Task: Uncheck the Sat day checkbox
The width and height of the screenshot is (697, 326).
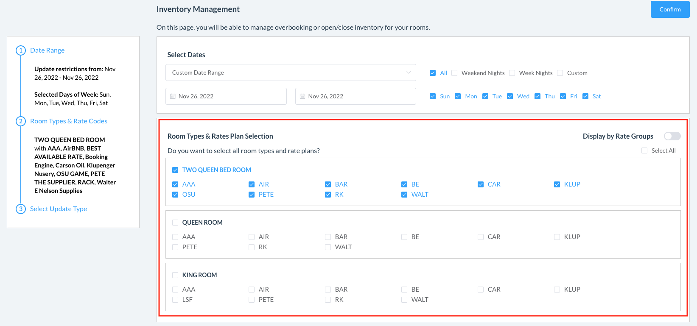Action: tap(585, 96)
